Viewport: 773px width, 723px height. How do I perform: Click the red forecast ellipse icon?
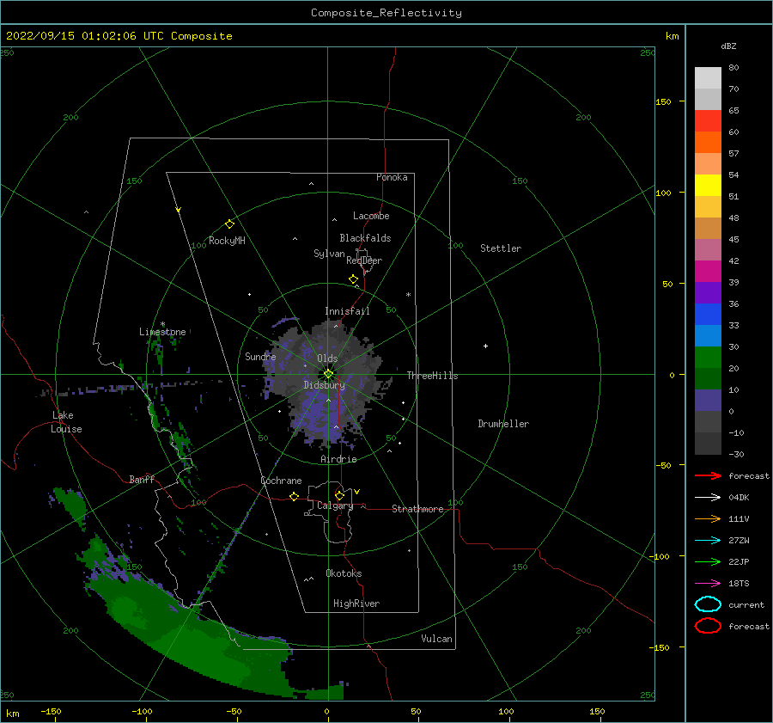pos(708,626)
